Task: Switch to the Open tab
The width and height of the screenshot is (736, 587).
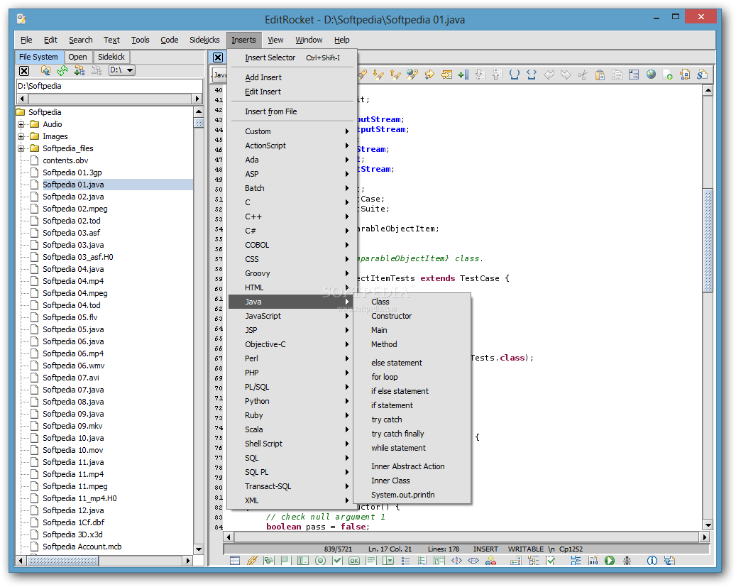Action: tap(77, 57)
